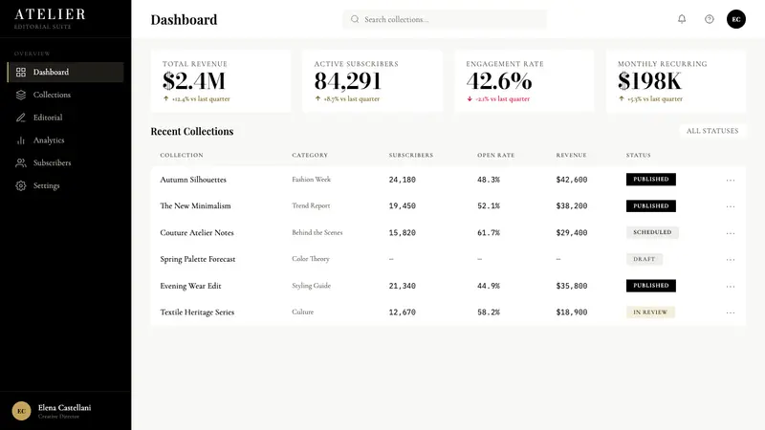Click the Published badge for Autumn Silhouettes
Screen dimensions: 765x430
(x=651, y=180)
